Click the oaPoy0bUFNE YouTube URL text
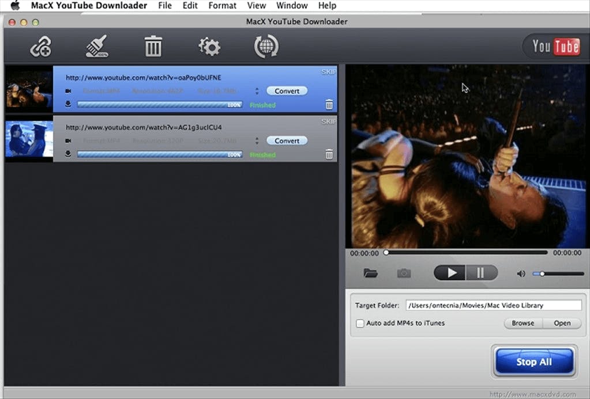 144,78
